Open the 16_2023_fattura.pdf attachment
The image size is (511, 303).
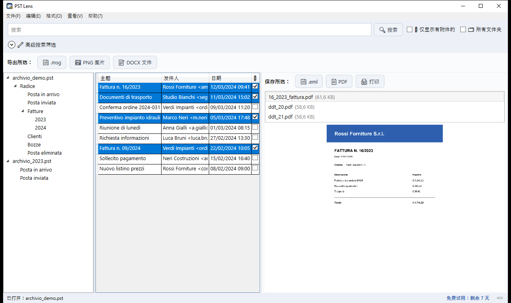coord(385,97)
